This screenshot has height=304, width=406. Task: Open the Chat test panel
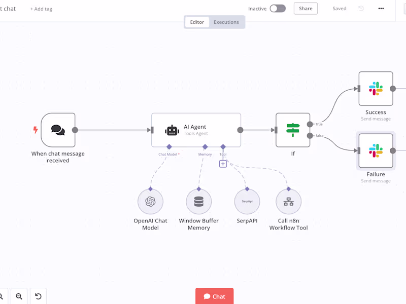(214, 296)
